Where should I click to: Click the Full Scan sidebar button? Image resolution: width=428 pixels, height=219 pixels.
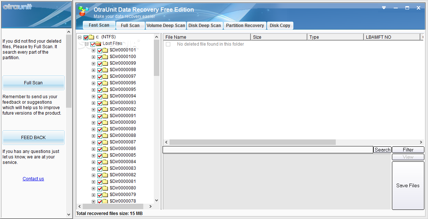click(x=33, y=83)
